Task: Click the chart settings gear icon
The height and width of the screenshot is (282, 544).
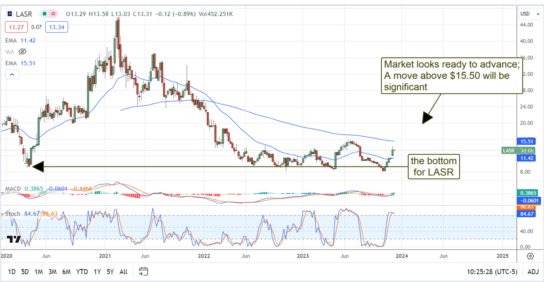Action: 530,256
